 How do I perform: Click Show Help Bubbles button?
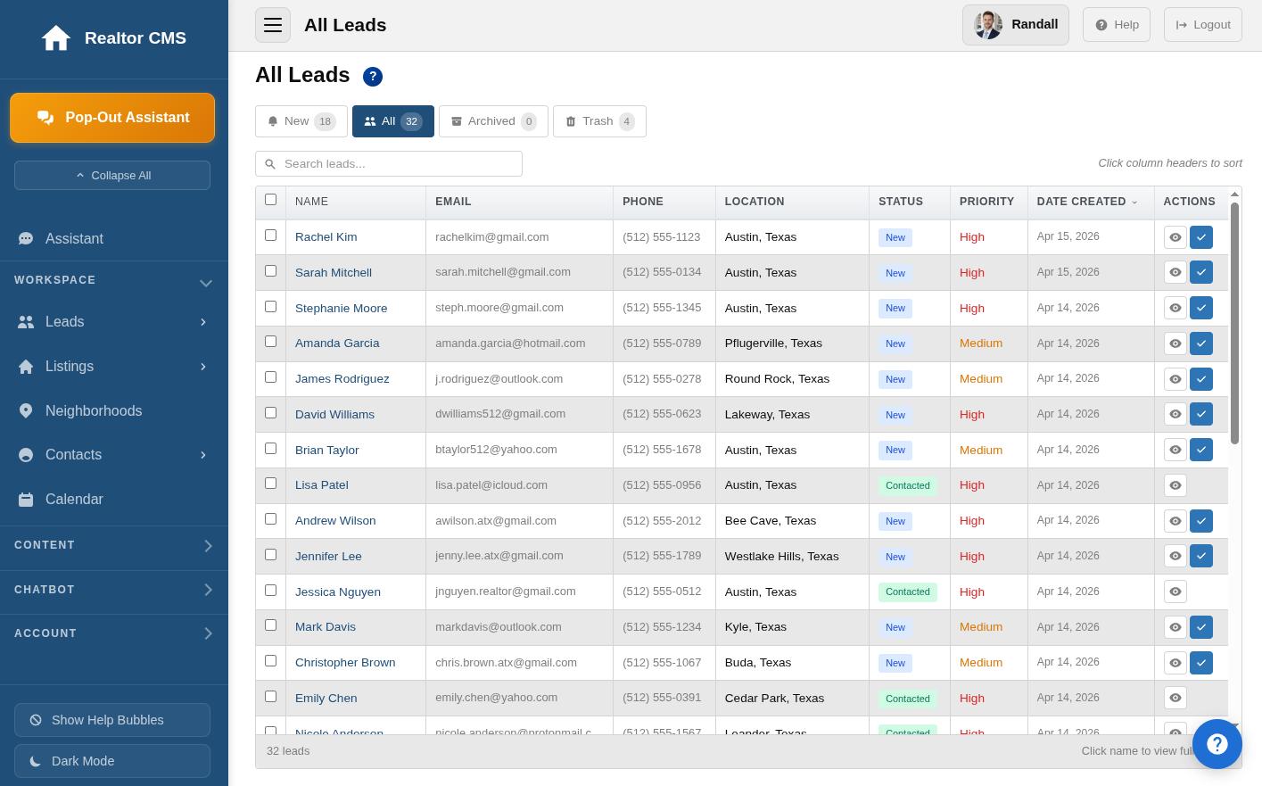pyautogui.click(x=112, y=720)
